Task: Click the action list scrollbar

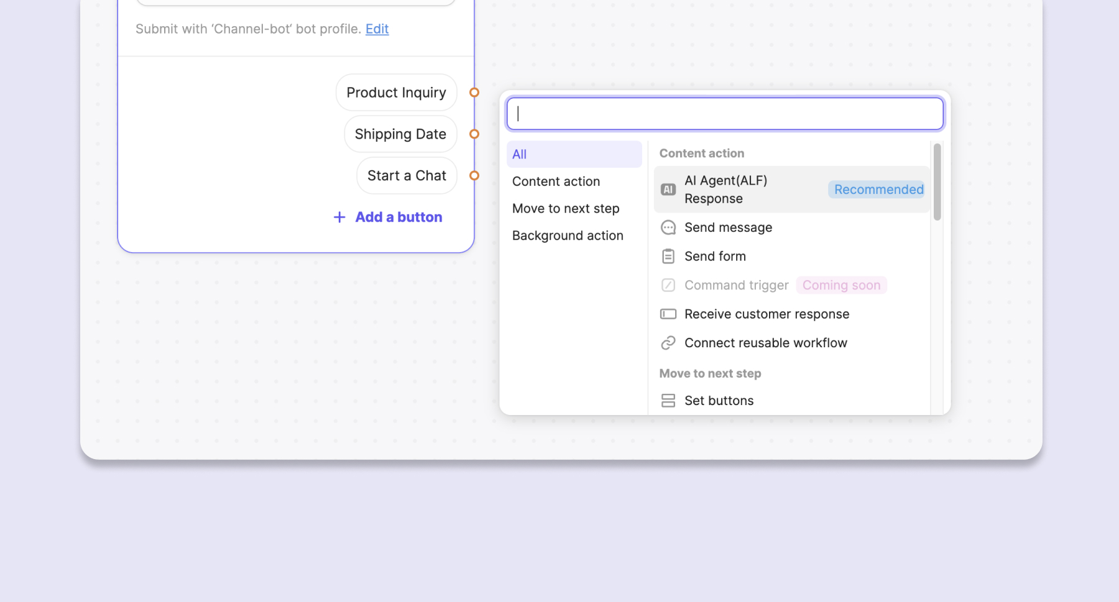Action: (937, 182)
